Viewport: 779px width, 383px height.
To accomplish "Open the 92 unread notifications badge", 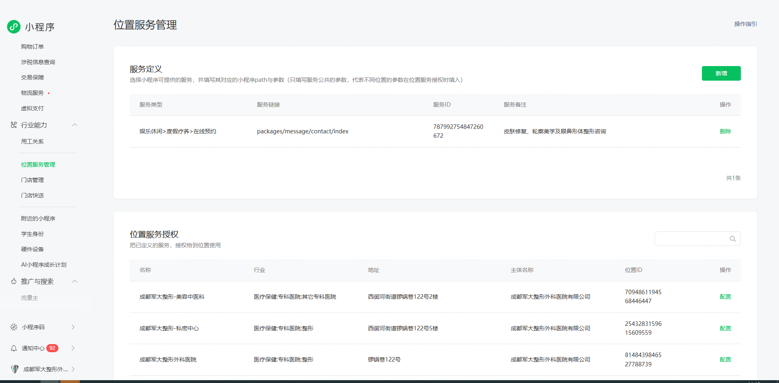I will pyautogui.click(x=52, y=348).
